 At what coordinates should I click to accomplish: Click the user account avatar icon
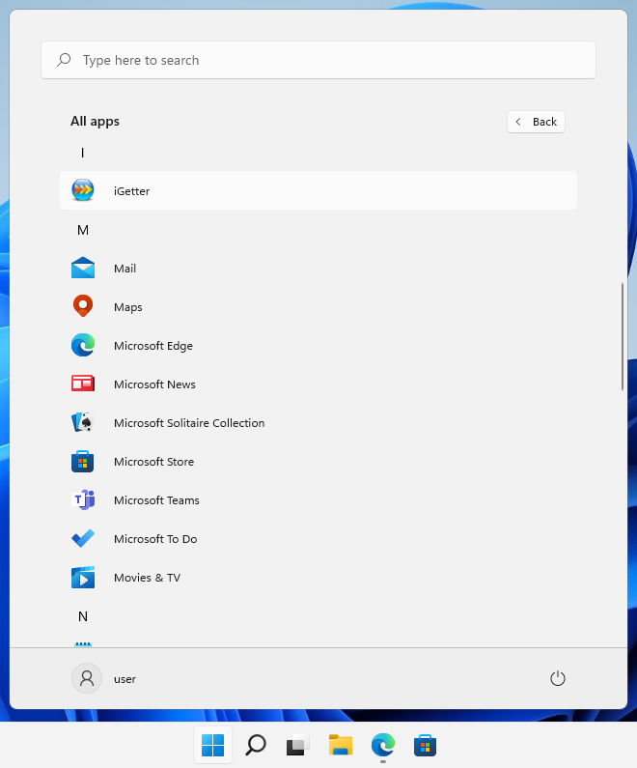(x=87, y=678)
